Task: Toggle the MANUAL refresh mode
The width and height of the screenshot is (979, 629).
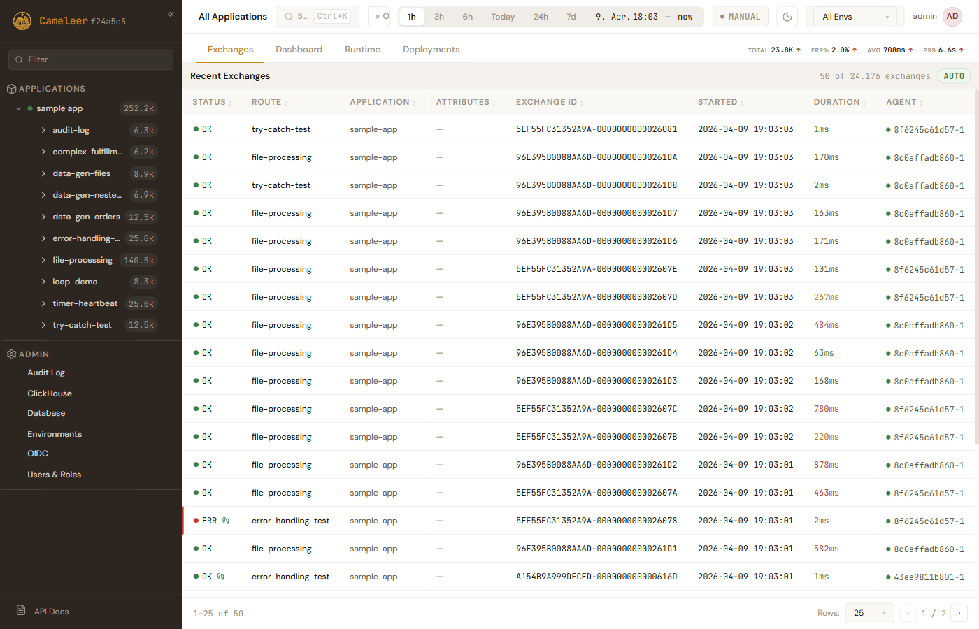Action: tap(741, 17)
